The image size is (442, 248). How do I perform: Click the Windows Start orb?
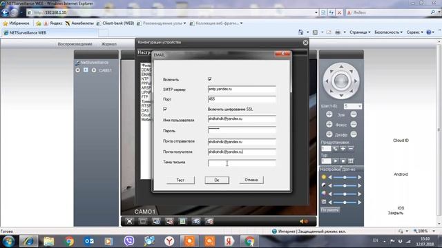9,241
